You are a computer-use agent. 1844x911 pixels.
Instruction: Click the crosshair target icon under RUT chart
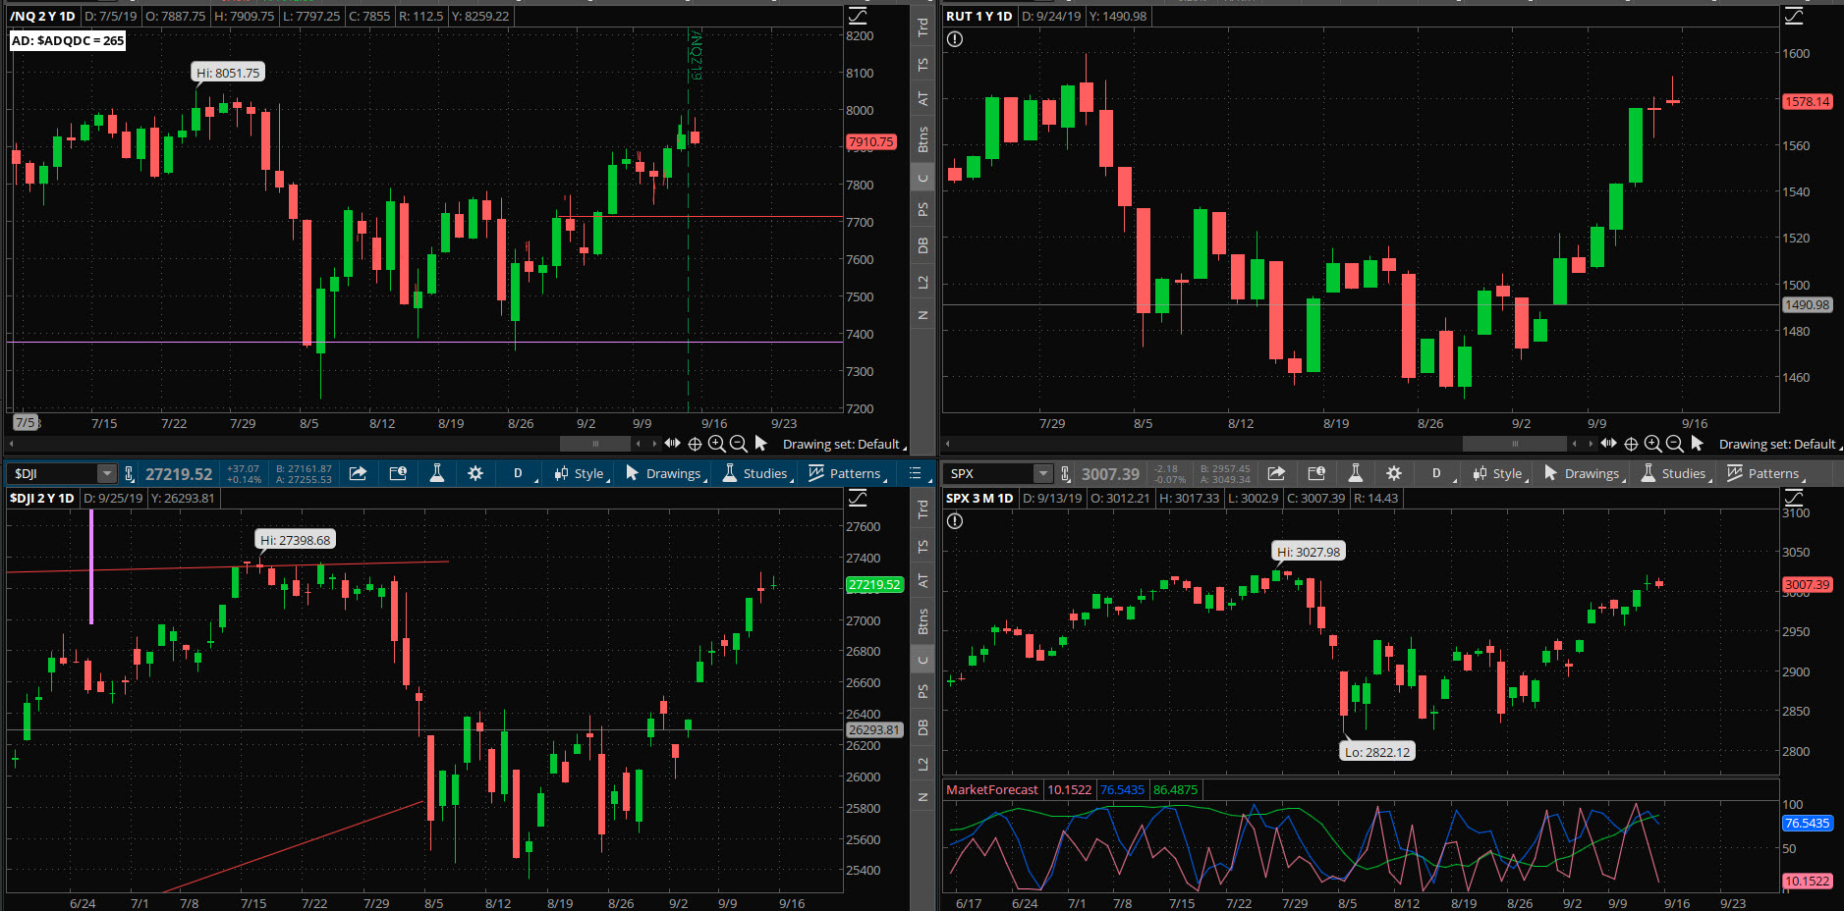coord(1631,444)
